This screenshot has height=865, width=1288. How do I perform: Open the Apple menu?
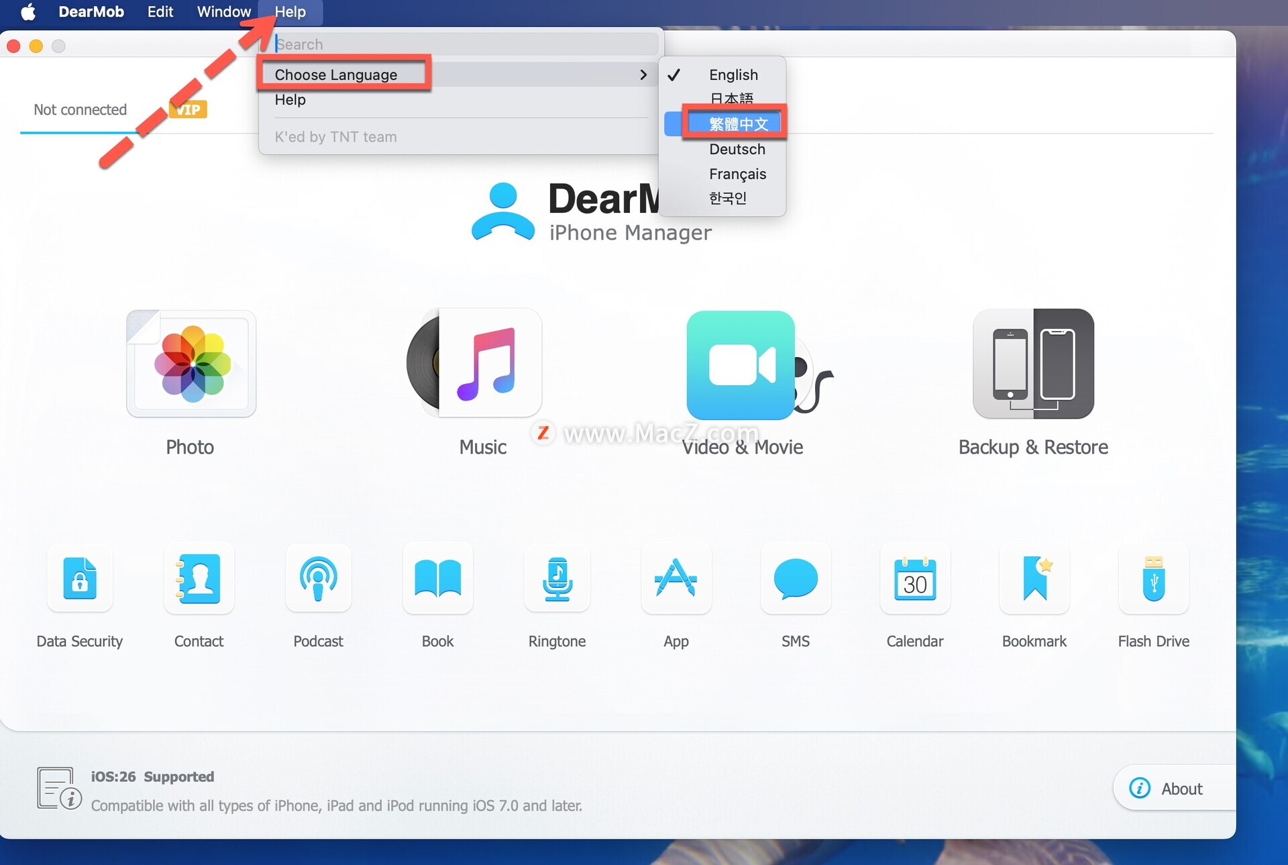point(28,11)
